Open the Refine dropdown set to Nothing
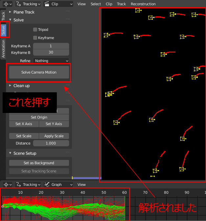206x221 pixels. [51, 61]
